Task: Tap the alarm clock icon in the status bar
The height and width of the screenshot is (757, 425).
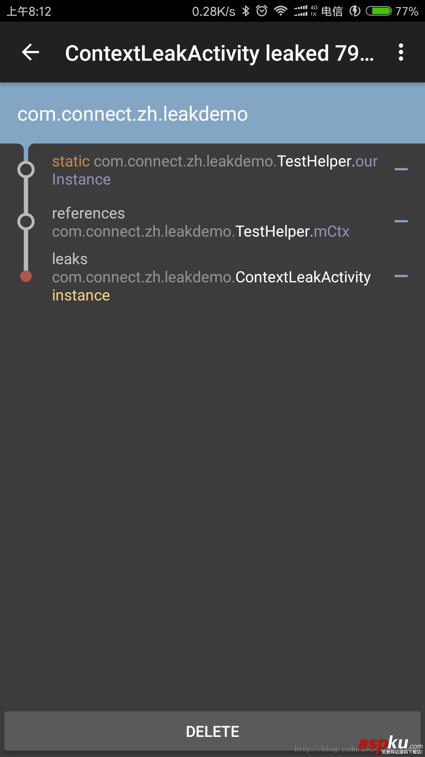Action: pyautogui.click(x=261, y=11)
